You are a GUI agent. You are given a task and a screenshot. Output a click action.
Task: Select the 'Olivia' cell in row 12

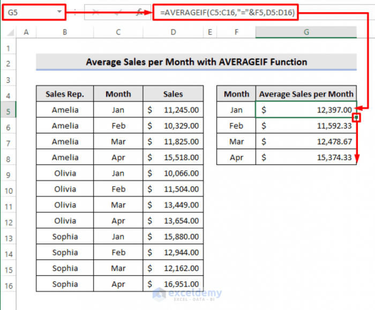pyautogui.click(x=65, y=221)
